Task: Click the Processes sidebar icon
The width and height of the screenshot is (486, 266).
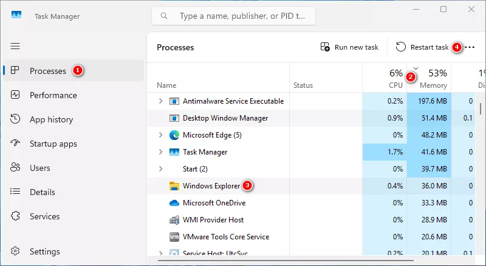Action: point(15,70)
